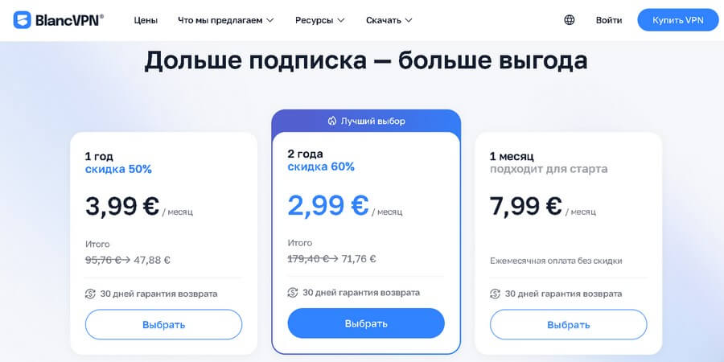Click the BlancVPN shield logo icon
This screenshot has width=724, height=362.
23,20
